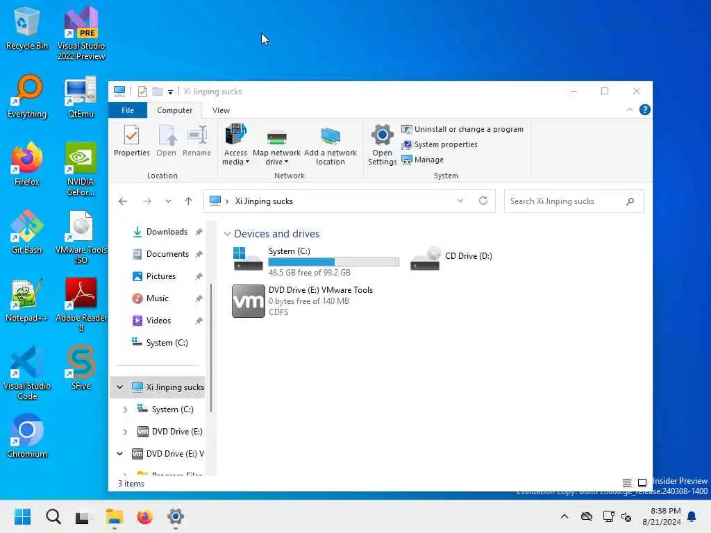Switch to details view in status bar

(x=627, y=483)
